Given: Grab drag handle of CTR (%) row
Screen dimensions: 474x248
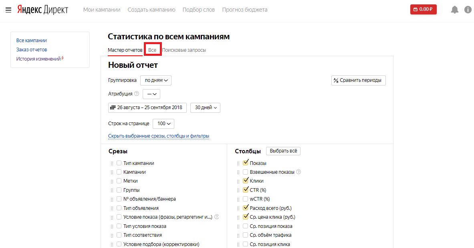Looking at the screenshot, I should click(x=238, y=191).
